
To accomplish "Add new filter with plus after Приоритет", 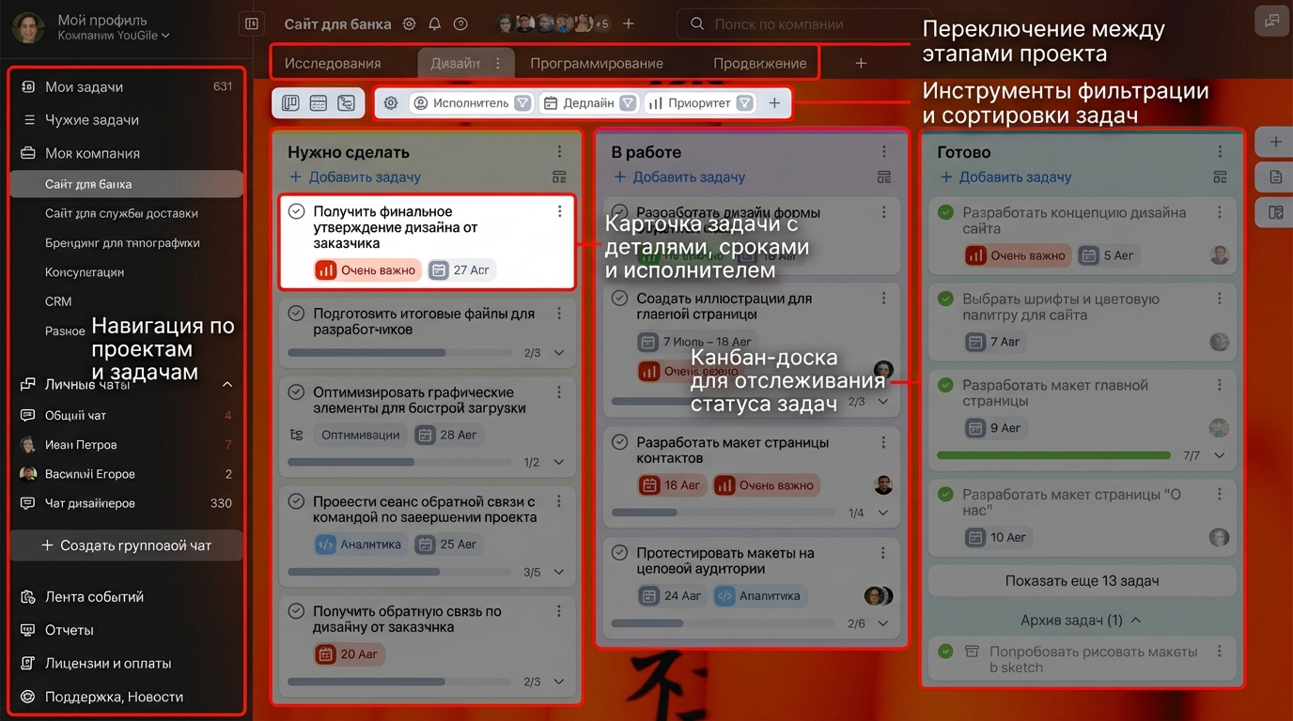I will point(774,103).
